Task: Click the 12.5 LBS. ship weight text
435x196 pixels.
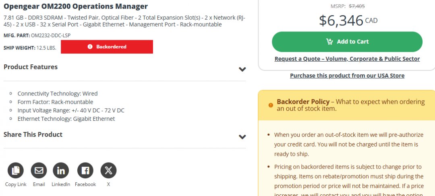Action: tap(46, 48)
